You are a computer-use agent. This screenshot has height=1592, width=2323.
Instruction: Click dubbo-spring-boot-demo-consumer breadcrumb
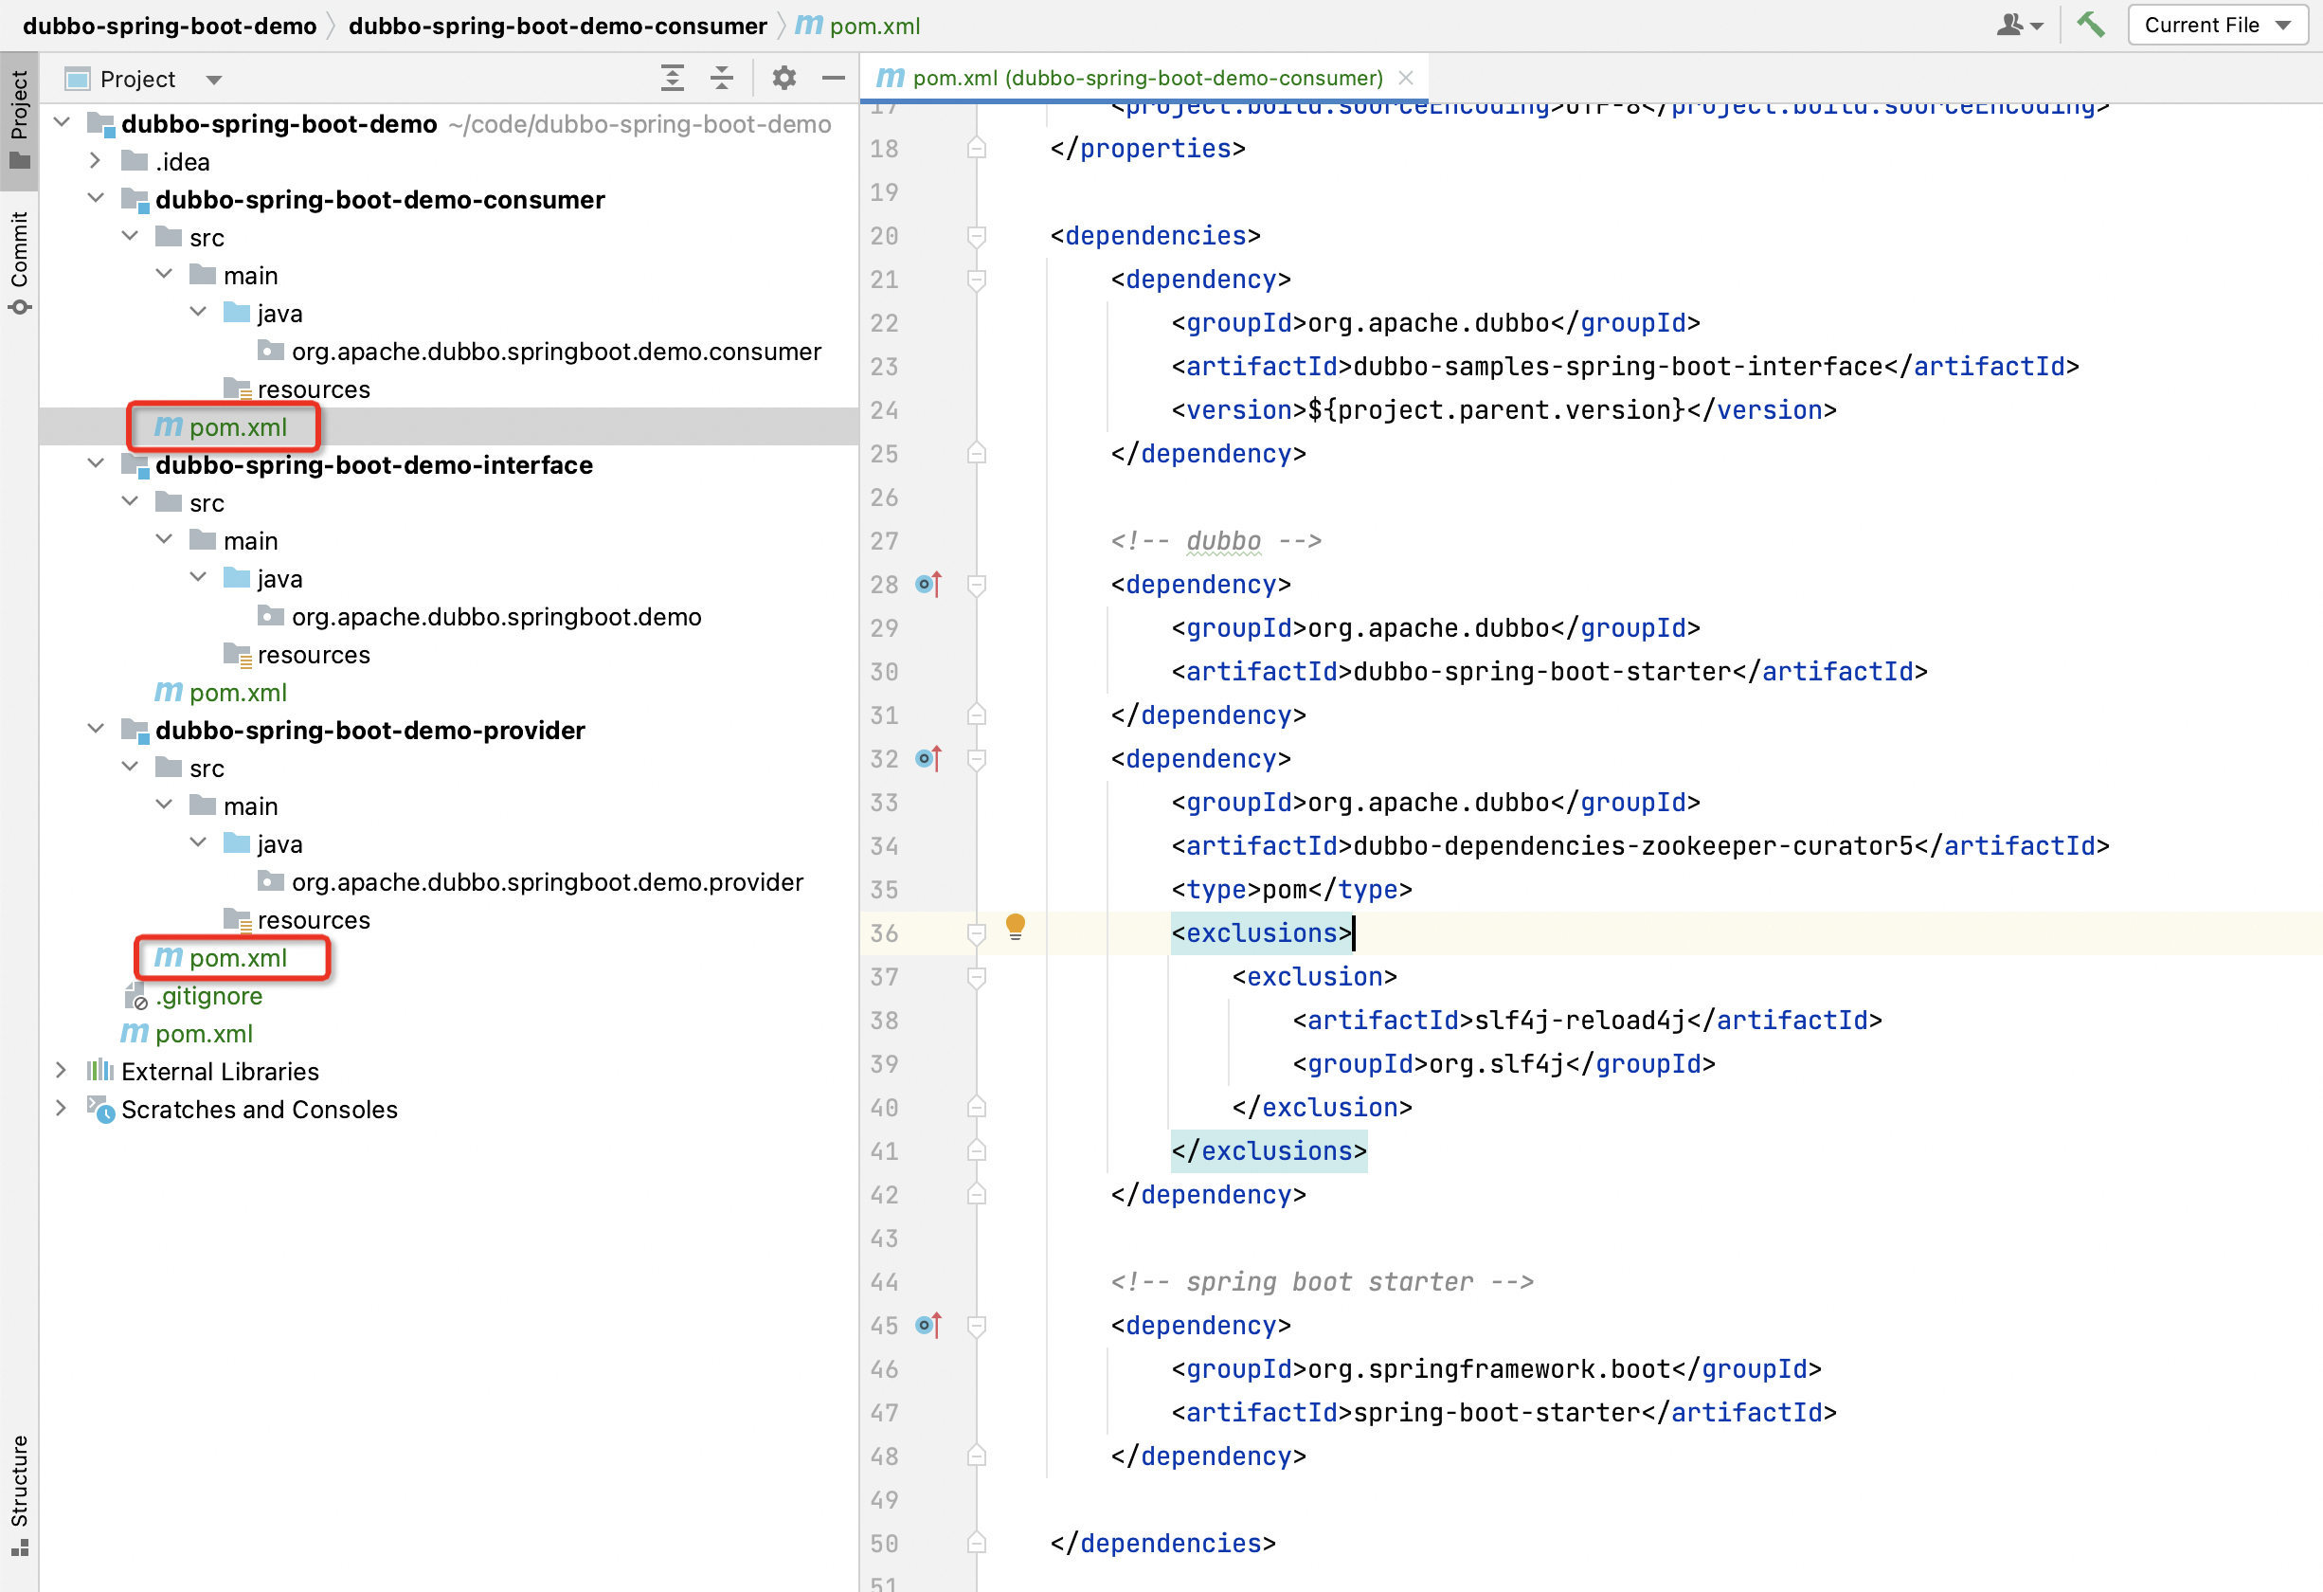(x=557, y=26)
